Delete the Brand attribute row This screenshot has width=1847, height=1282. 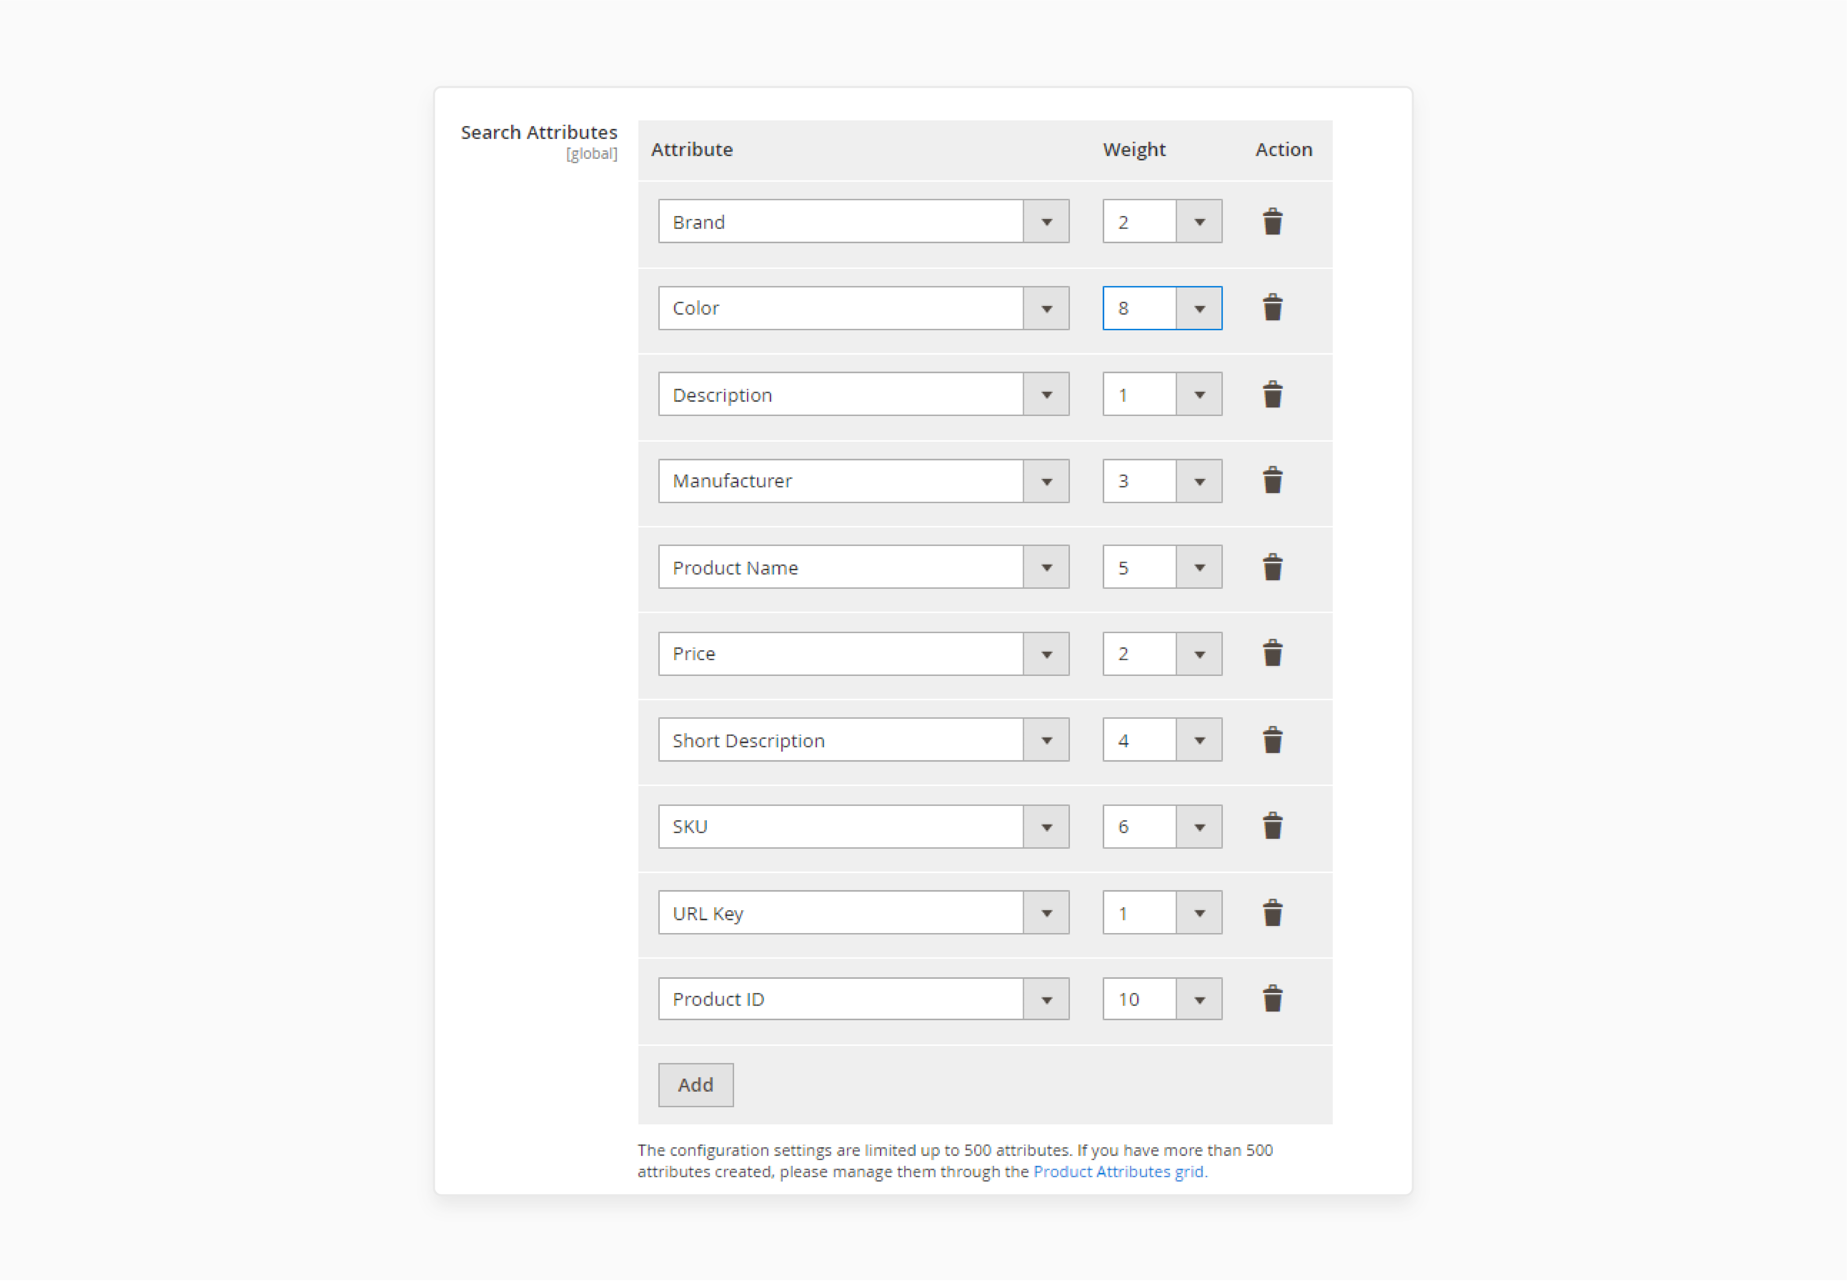tap(1272, 222)
